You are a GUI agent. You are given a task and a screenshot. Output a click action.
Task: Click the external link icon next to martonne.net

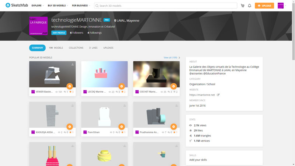tap(218, 95)
